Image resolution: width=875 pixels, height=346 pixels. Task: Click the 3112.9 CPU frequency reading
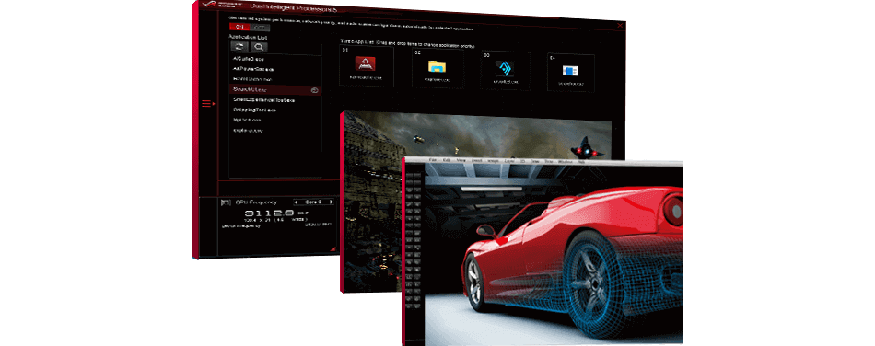pos(271,213)
